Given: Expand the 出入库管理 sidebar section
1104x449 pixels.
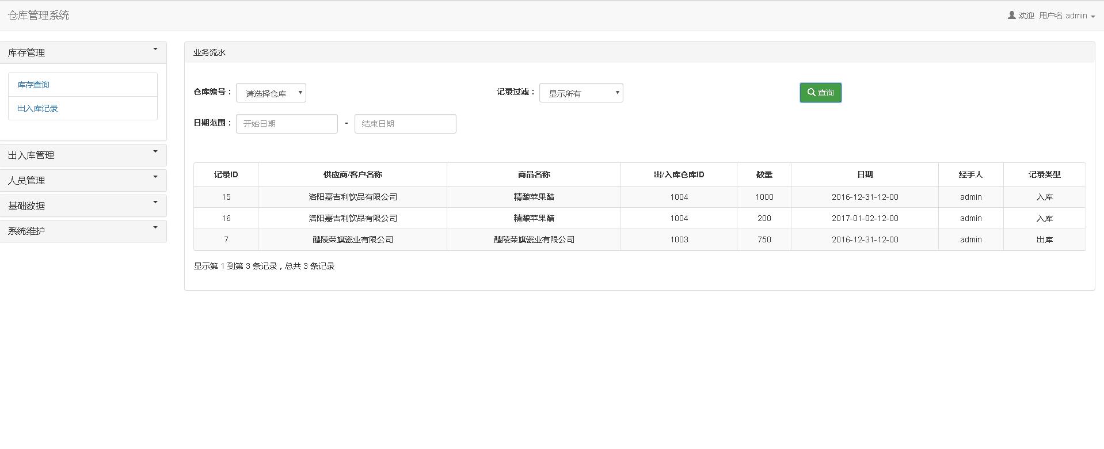Looking at the screenshot, I should click(83, 155).
